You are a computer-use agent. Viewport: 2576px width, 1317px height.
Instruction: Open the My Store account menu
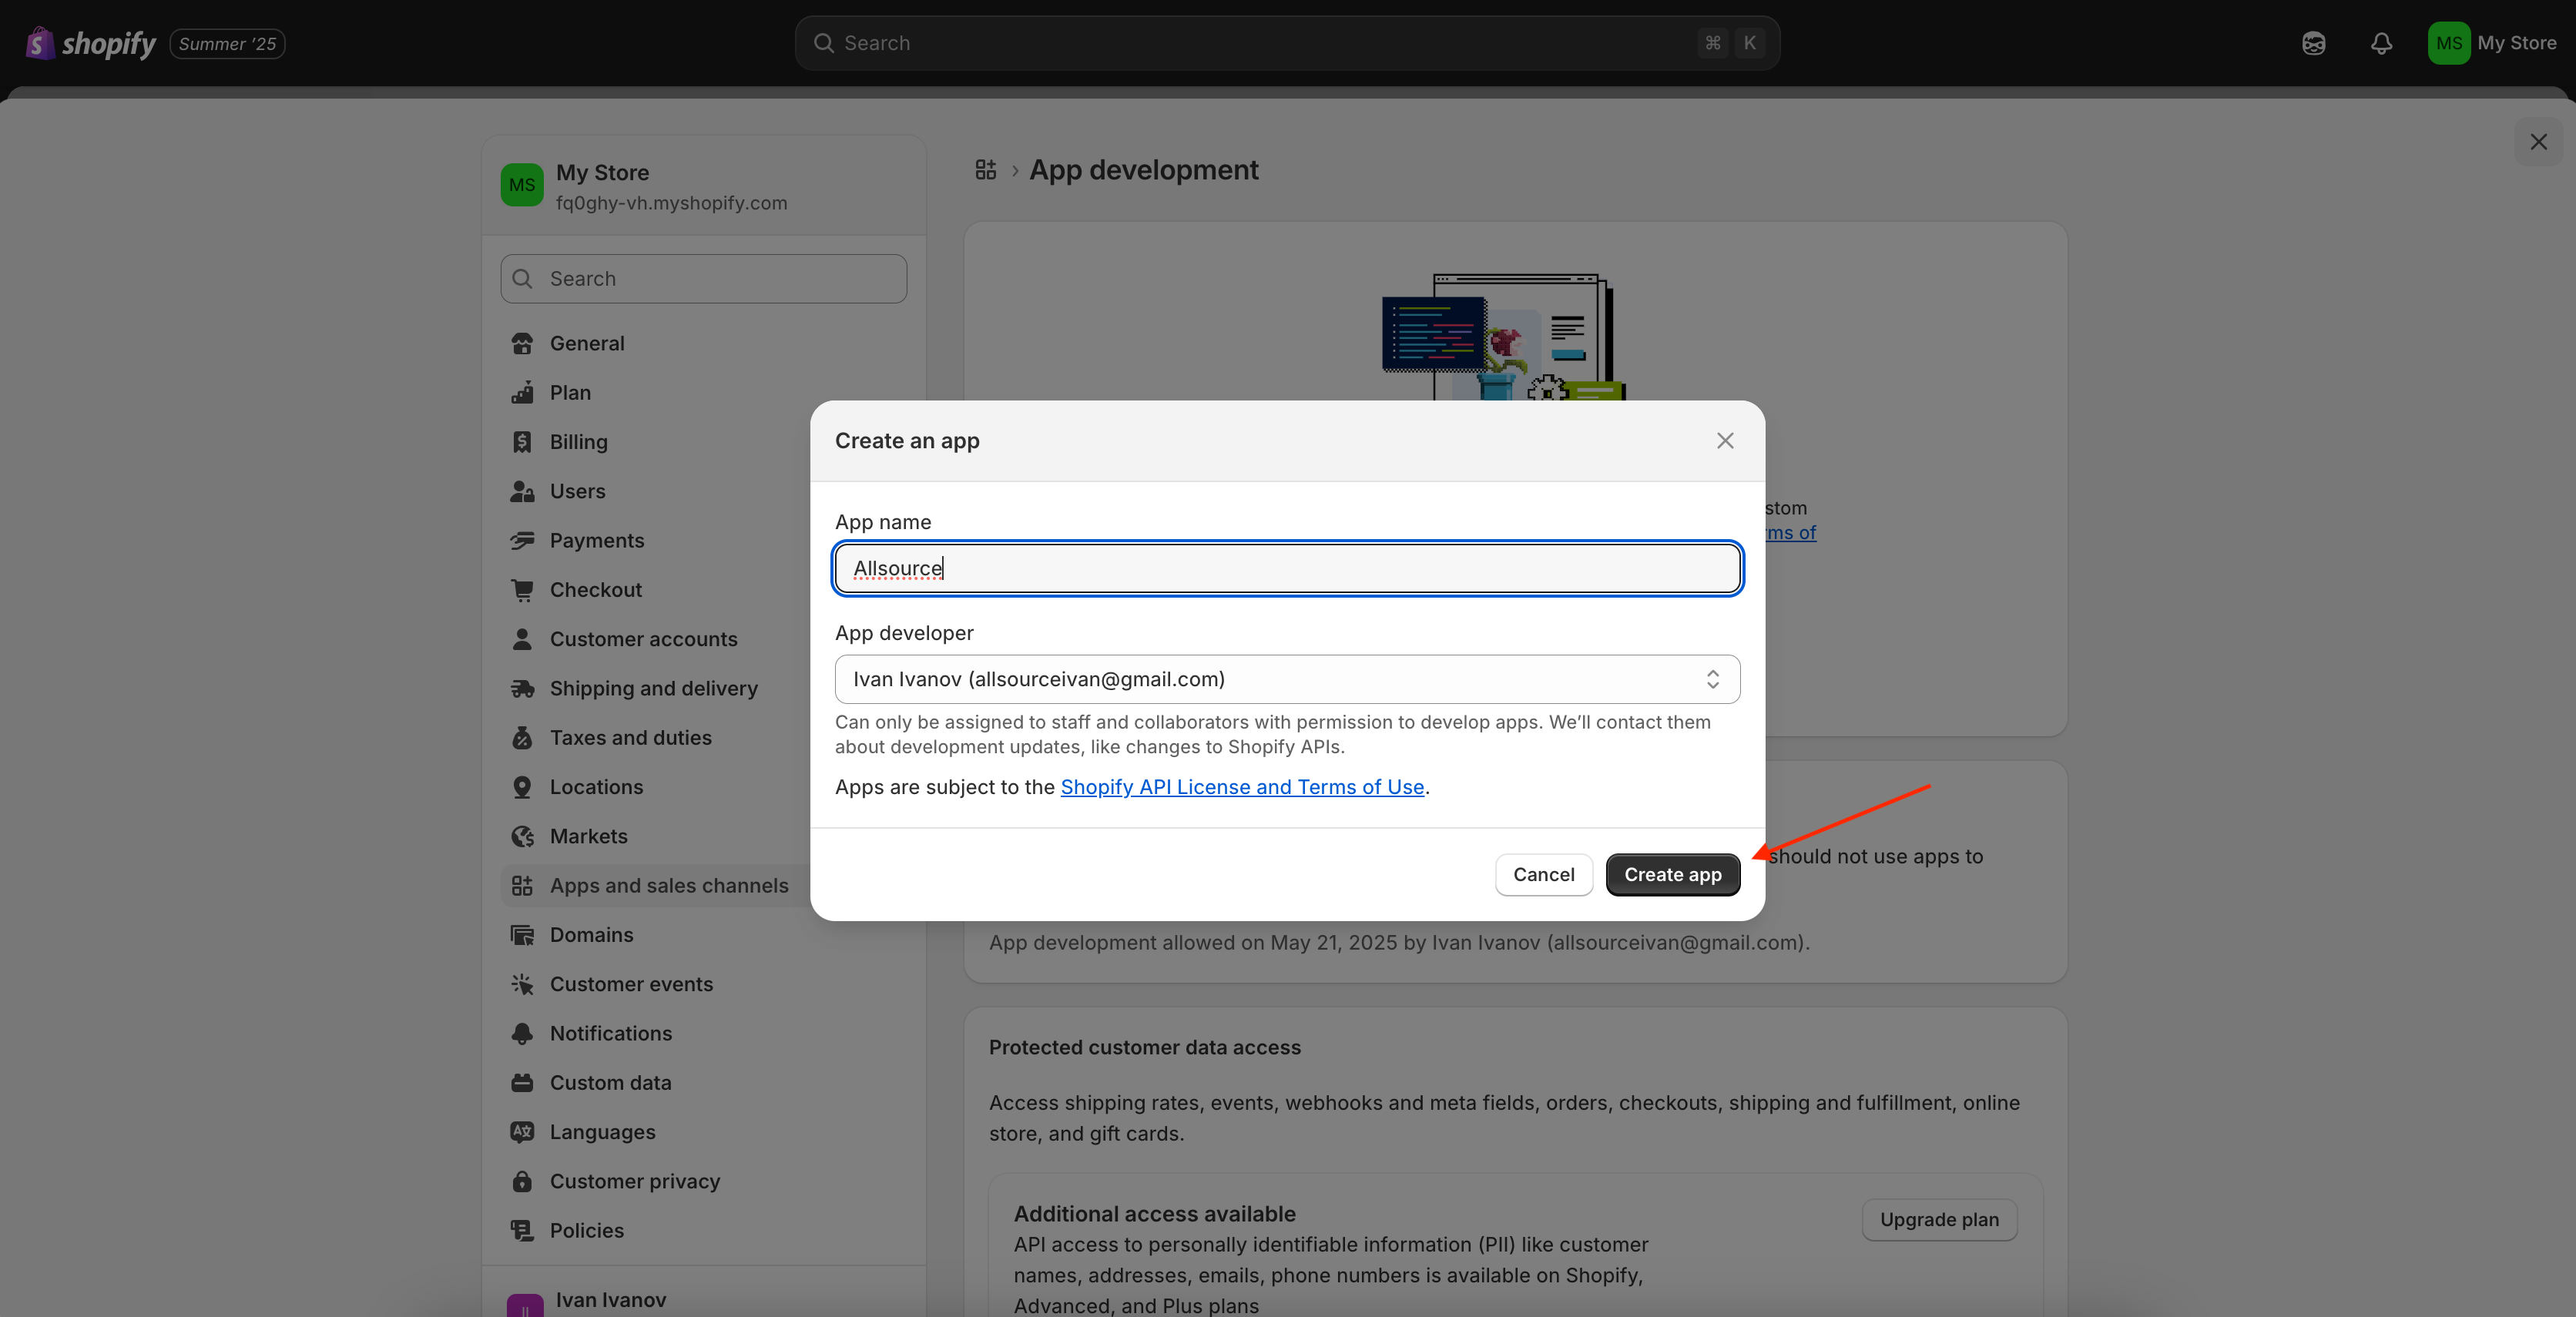coord(2491,43)
